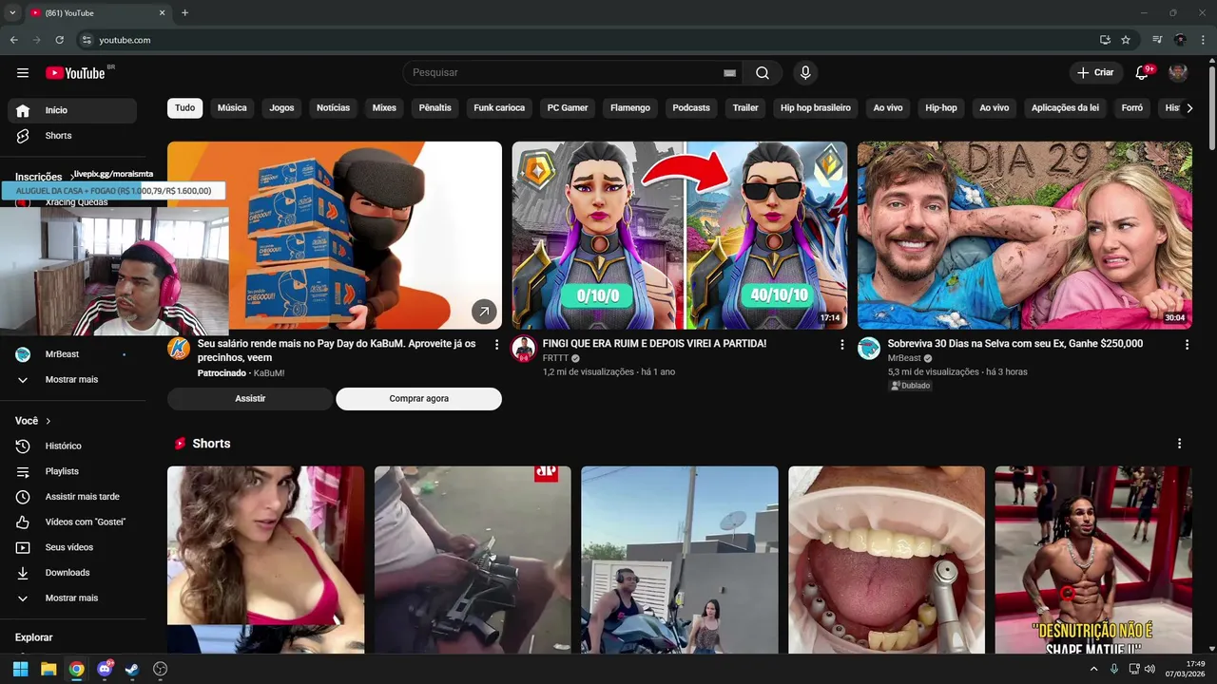
Task: Open Playlists in the sidebar
Action: pos(72,471)
